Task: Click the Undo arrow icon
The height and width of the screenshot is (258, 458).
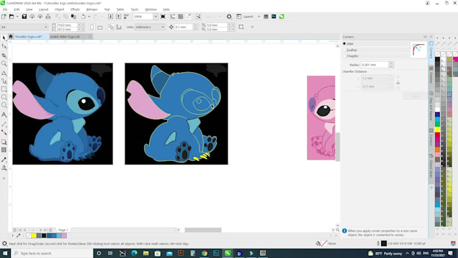Action: (x=84, y=17)
